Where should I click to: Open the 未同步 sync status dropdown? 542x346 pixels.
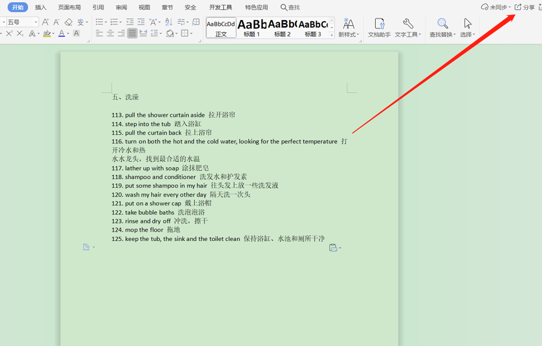click(x=496, y=7)
